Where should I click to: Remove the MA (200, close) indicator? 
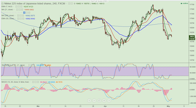pos(23,16)
